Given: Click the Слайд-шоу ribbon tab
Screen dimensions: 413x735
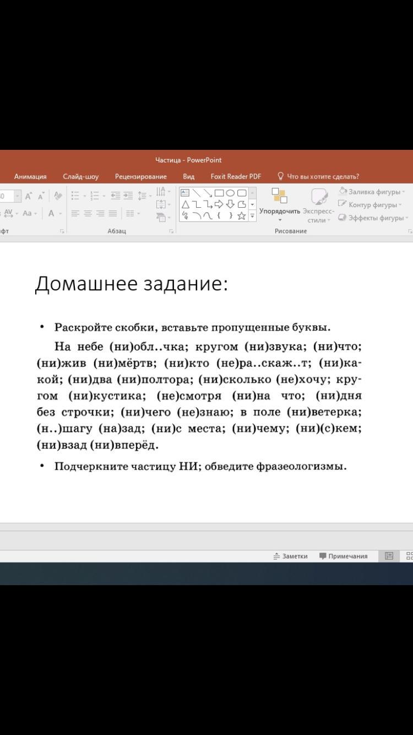Looking at the screenshot, I should [80, 176].
